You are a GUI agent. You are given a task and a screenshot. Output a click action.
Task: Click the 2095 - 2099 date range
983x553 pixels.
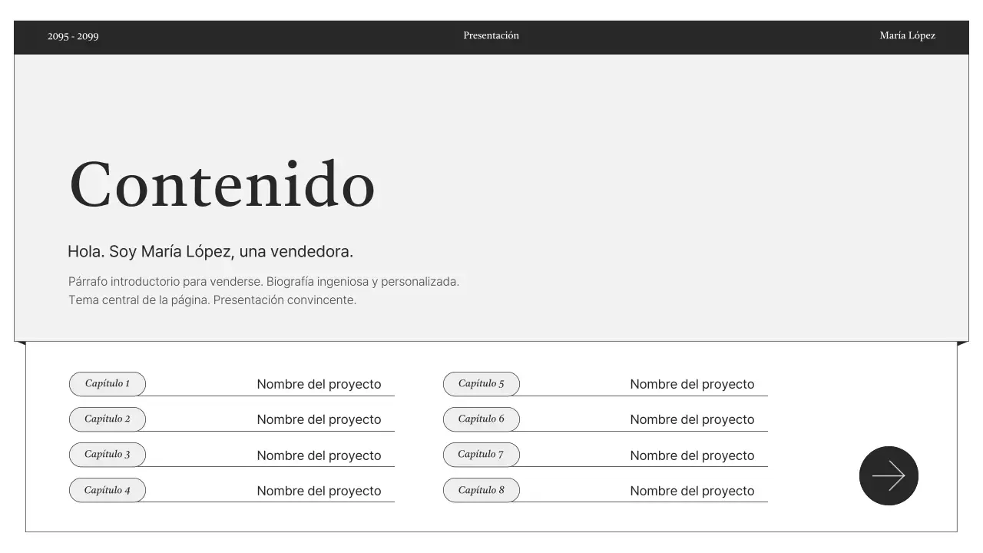(73, 35)
